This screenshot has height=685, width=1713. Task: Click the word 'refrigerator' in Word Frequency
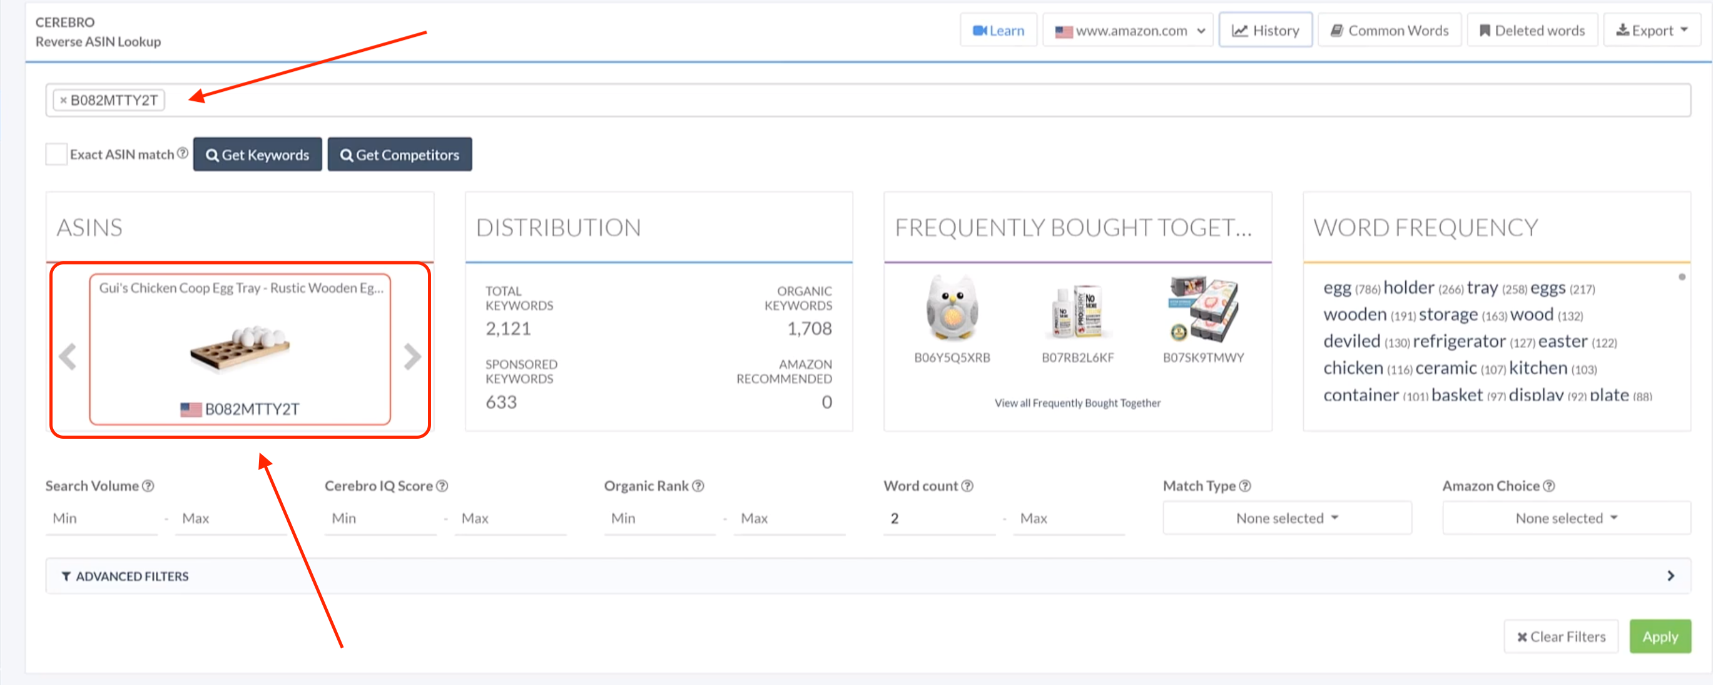(x=1459, y=341)
